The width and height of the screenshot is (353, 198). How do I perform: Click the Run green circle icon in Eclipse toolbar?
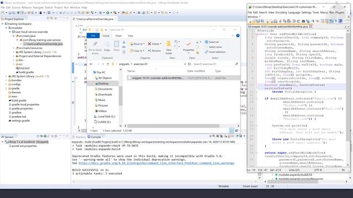click(x=108, y=13)
